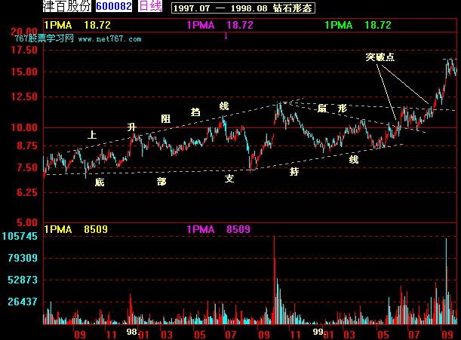Click the 底 character on bottom support line
This screenshot has width=461, height=340.
[100, 182]
